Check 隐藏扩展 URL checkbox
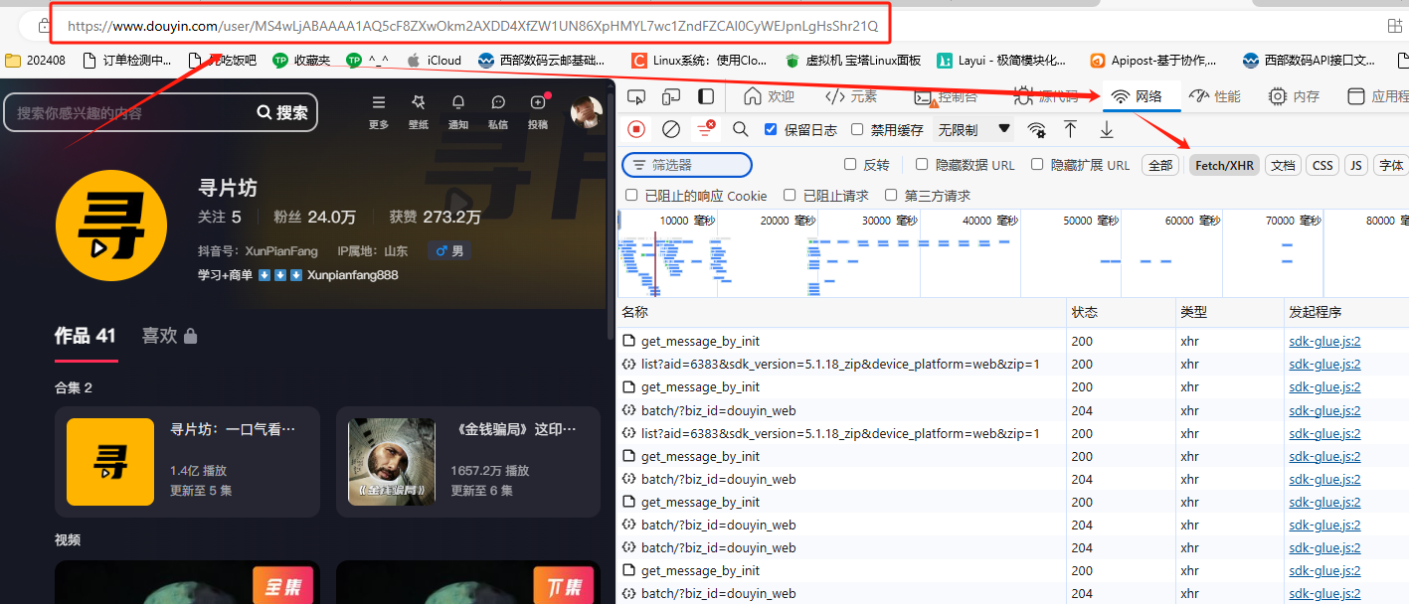The image size is (1409, 604). [1037, 165]
